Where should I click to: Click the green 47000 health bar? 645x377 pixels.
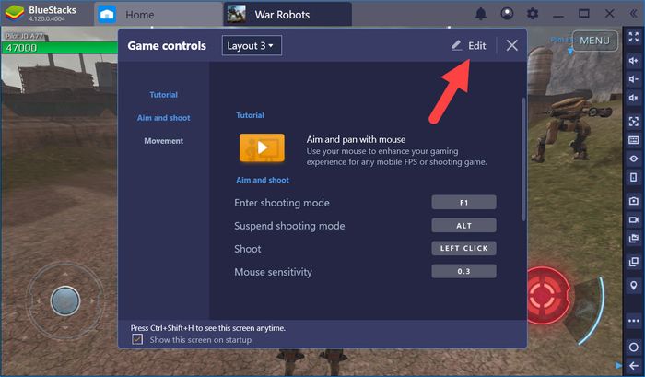point(60,48)
